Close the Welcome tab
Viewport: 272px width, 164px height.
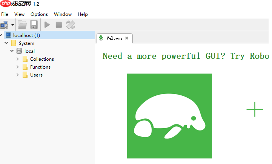[127, 38]
